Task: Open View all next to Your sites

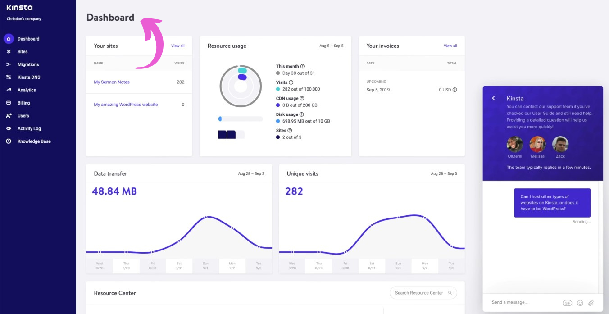Action: pyautogui.click(x=177, y=46)
